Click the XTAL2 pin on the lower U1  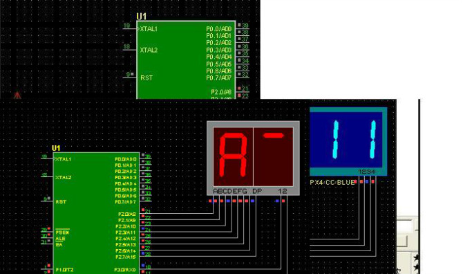[63, 177]
